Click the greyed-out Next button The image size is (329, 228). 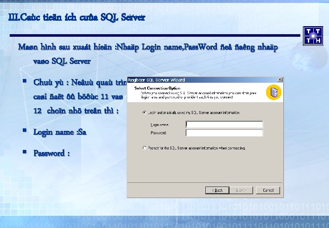241,190
